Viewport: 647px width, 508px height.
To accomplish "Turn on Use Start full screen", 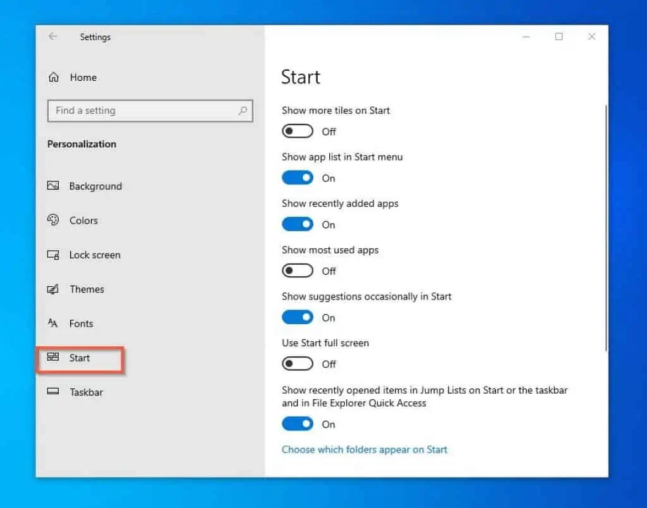I will [x=297, y=363].
